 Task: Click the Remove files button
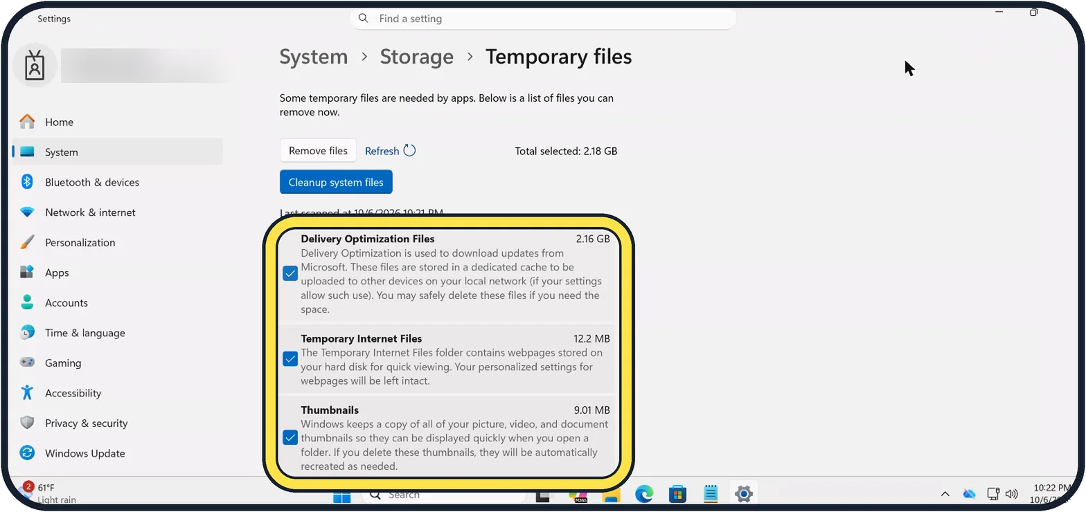[318, 151]
